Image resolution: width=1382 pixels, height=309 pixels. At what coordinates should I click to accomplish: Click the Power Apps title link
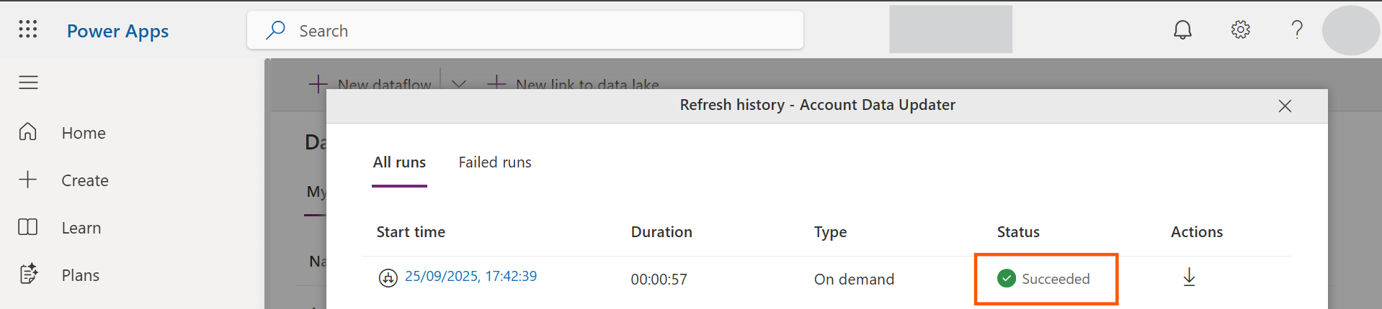point(117,31)
